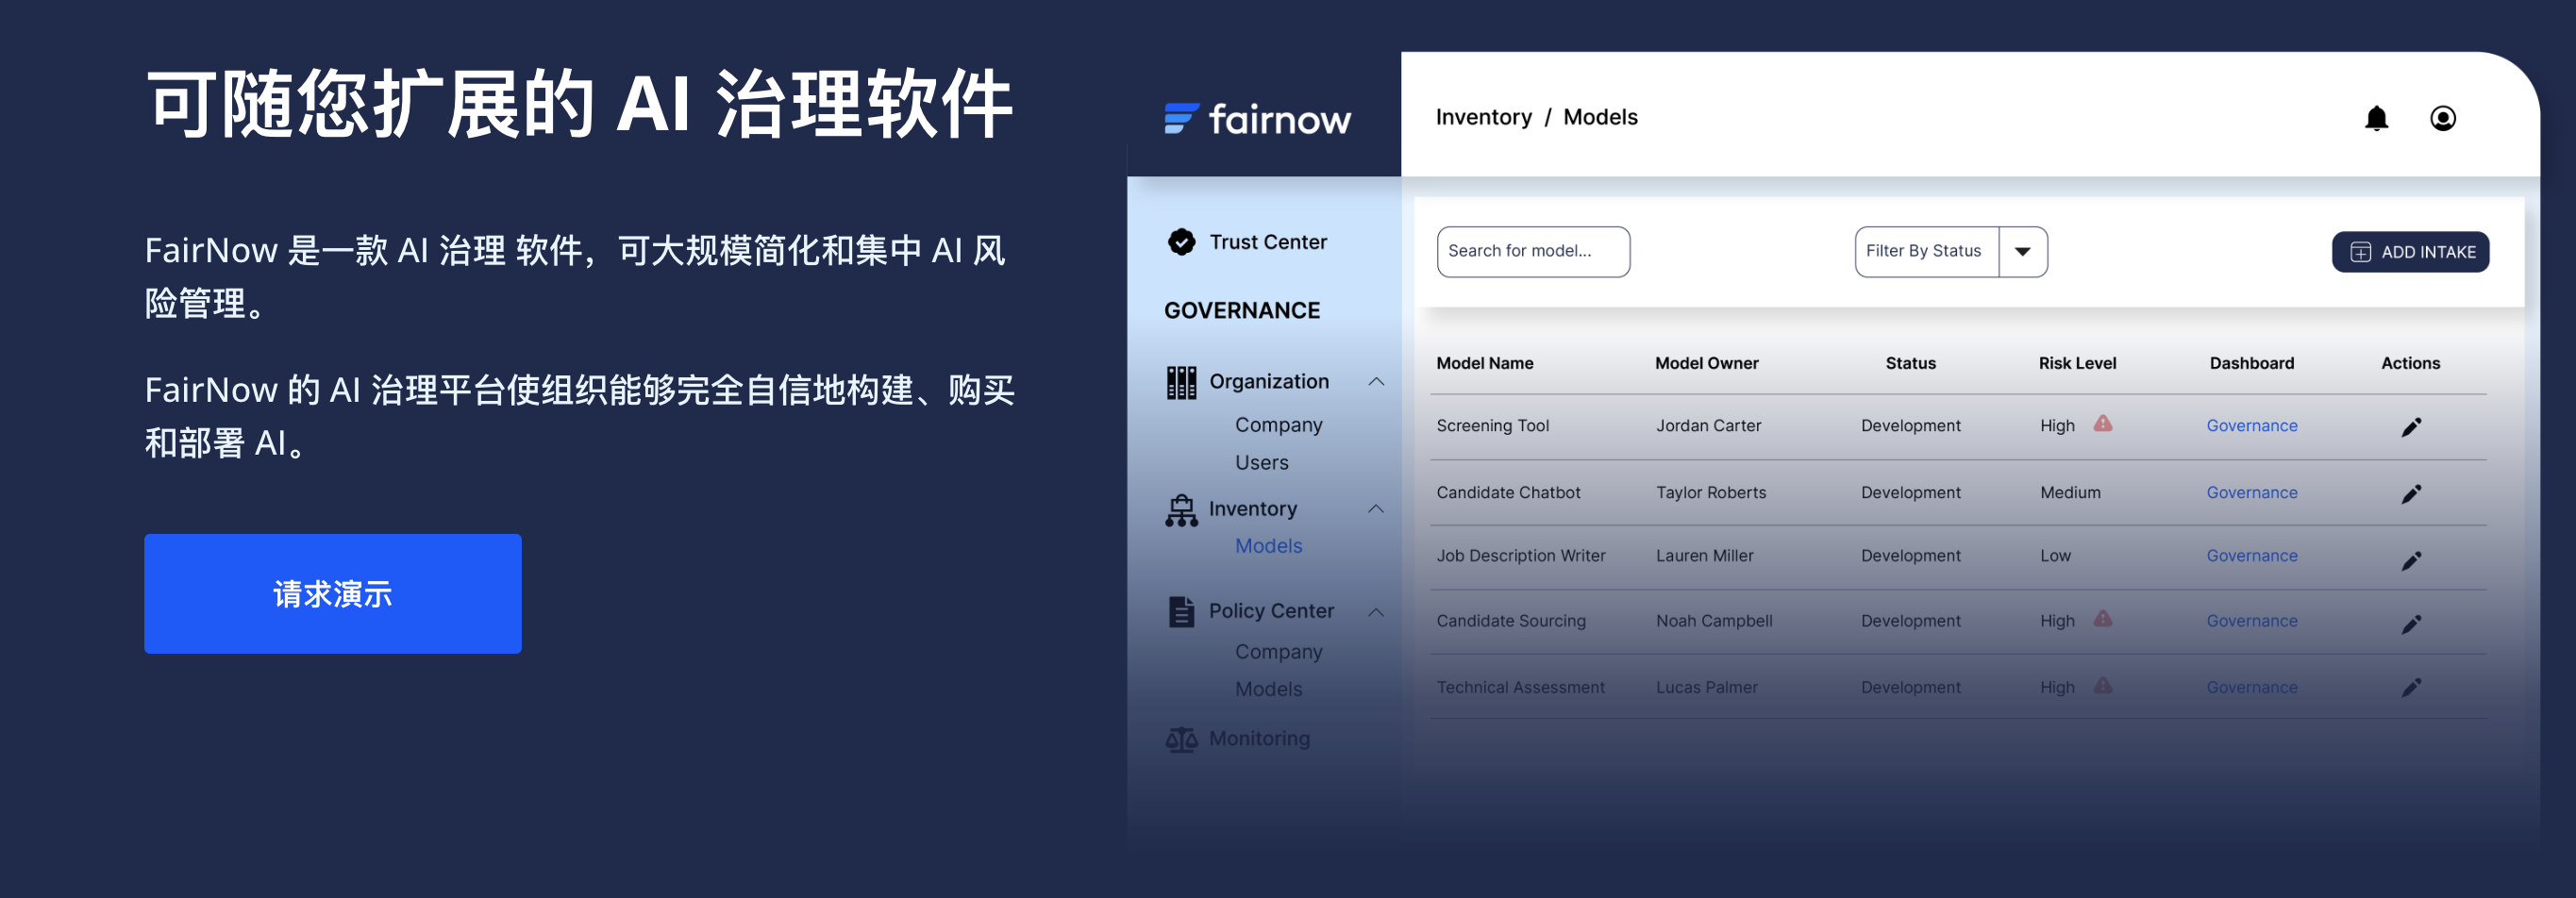The height and width of the screenshot is (898, 2576).
Task: Click the pencil icon for Candidate Chatbot
Action: (x=2411, y=494)
